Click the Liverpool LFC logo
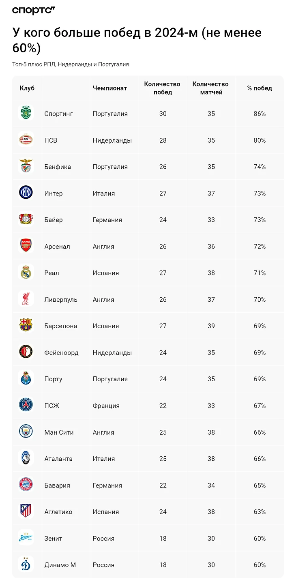 (x=26, y=299)
